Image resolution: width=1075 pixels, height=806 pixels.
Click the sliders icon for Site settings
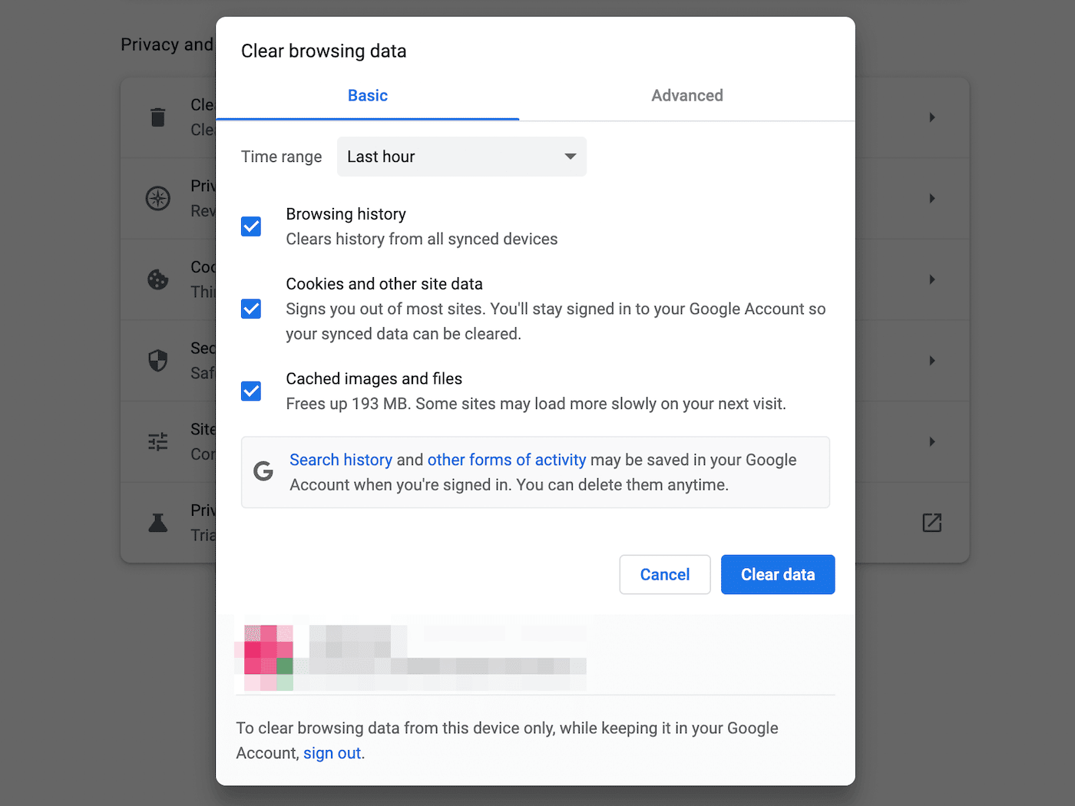click(x=157, y=441)
